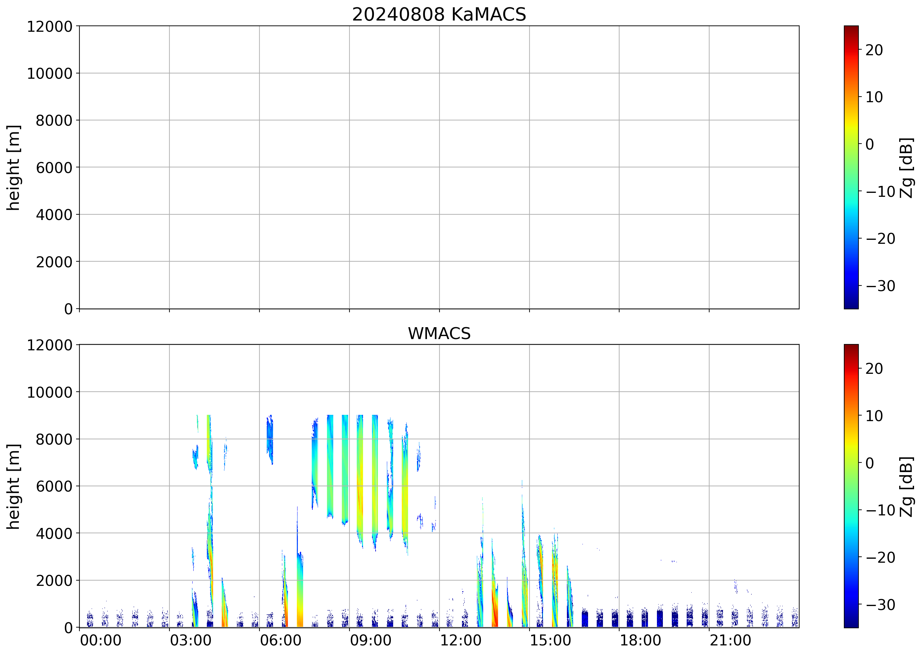922x655 pixels.
Task: Click the 12:00 time axis label
Action: (460, 640)
